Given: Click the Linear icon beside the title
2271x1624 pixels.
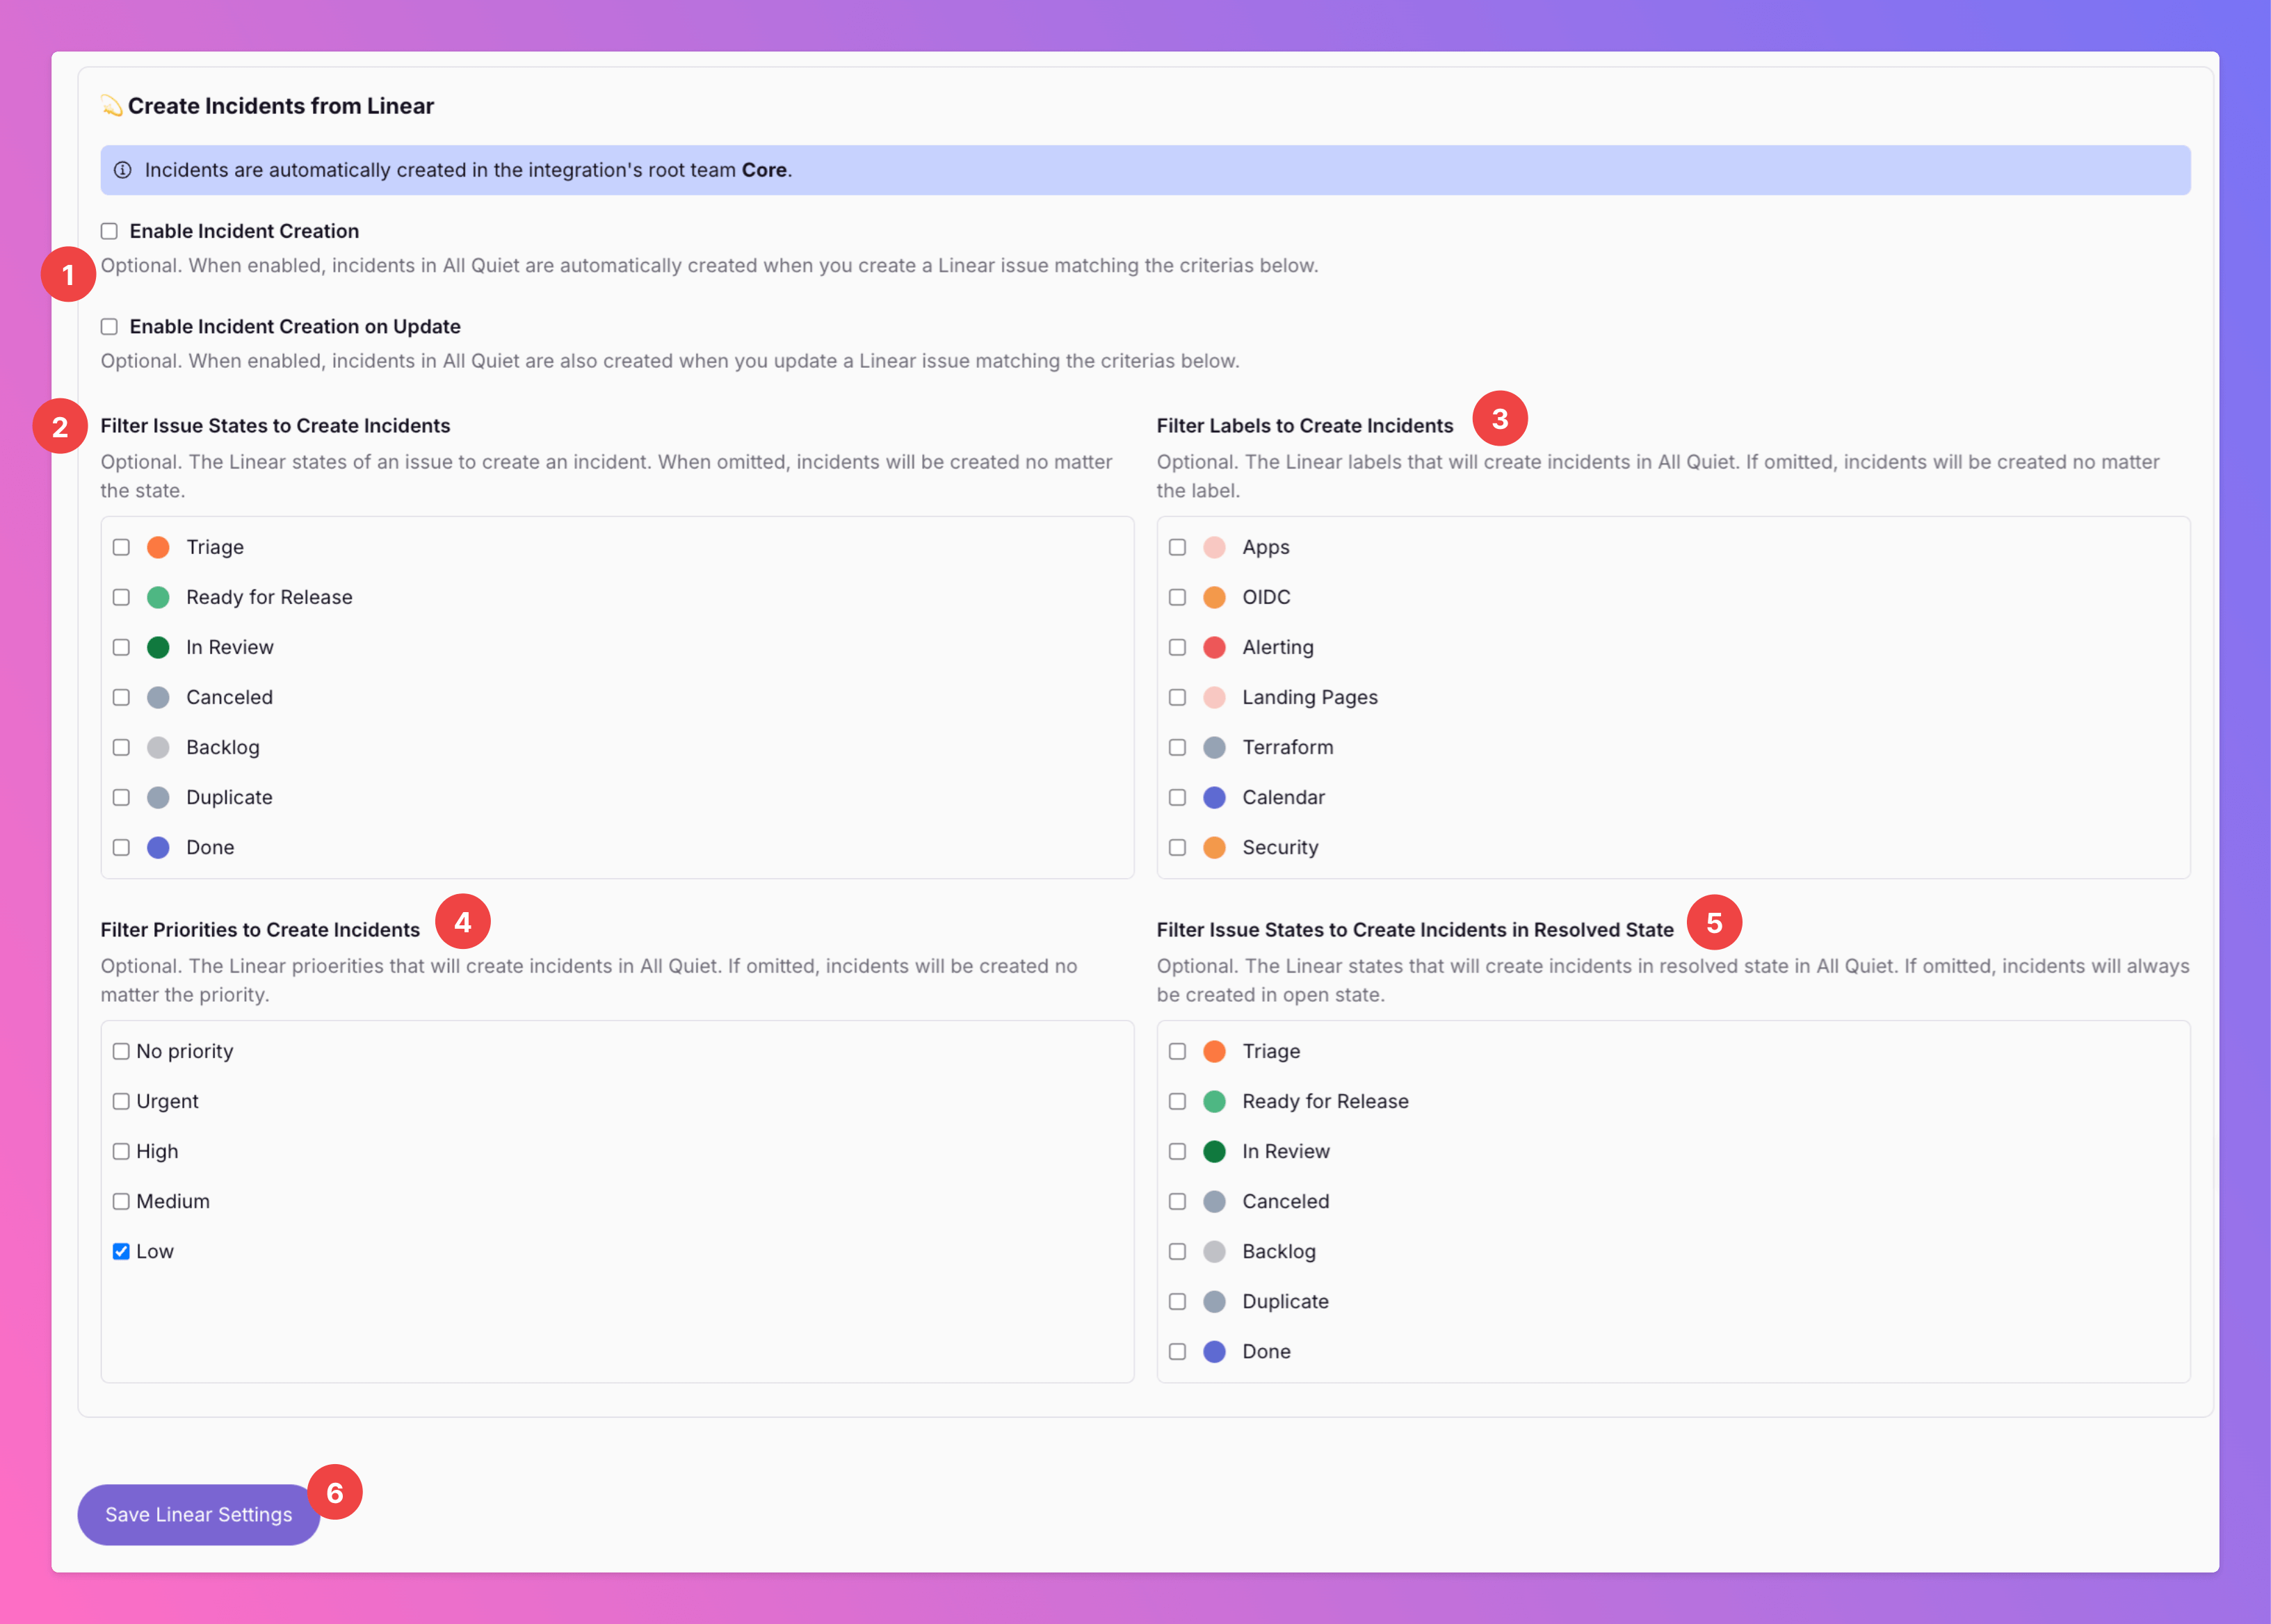Looking at the screenshot, I should pos(111,106).
